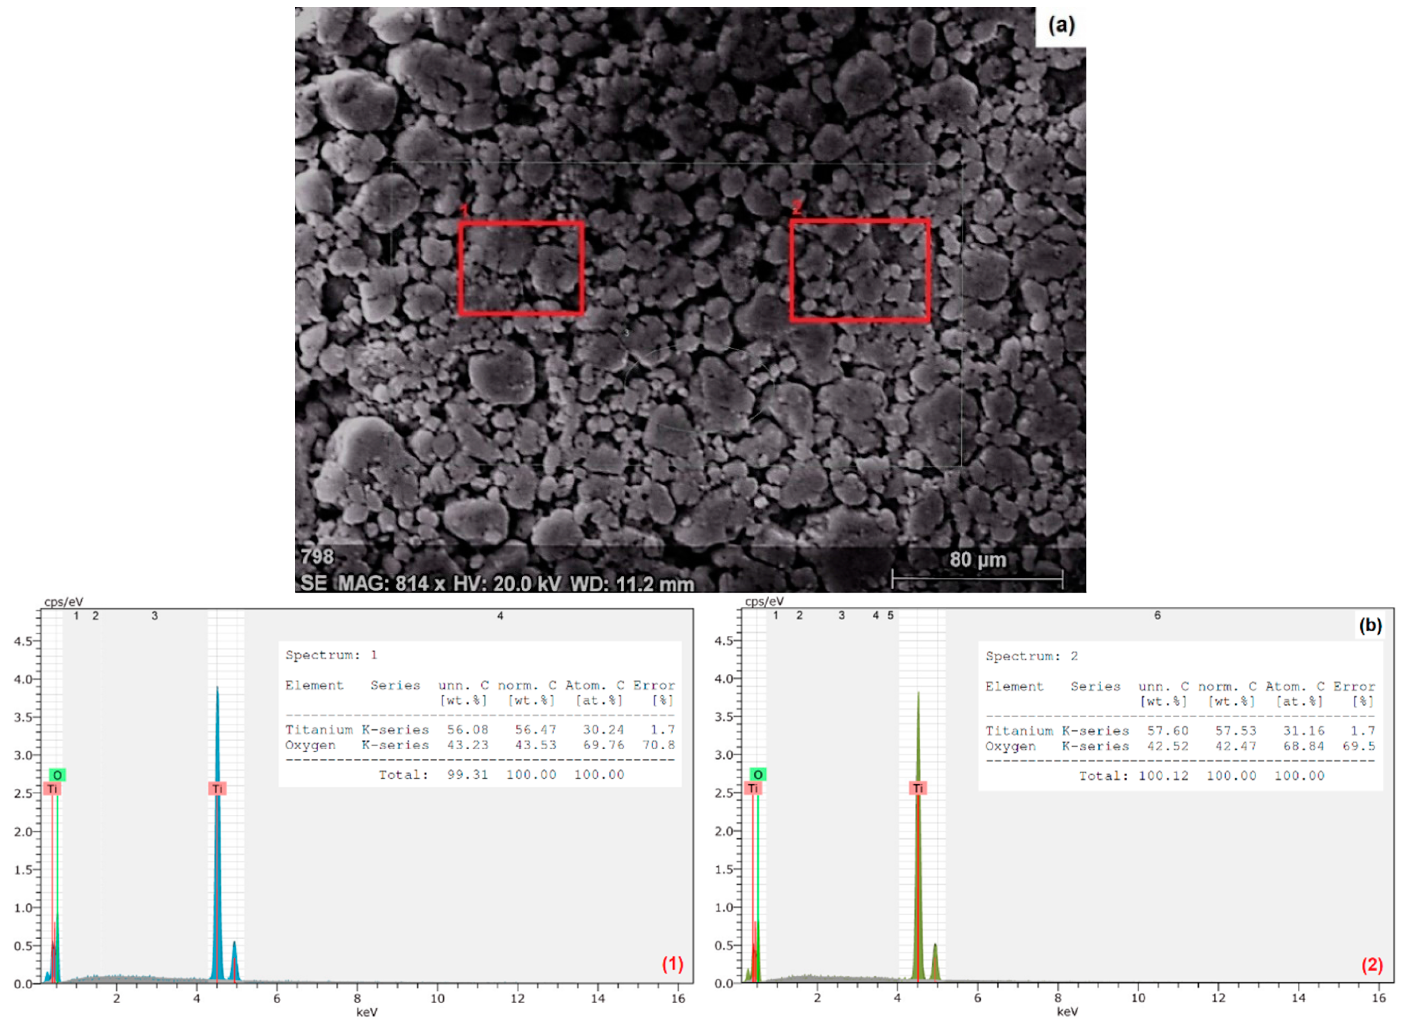This screenshot has width=1405, height=1033.
Task: Click the 'Spectrum: 1' title text
Action: tap(331, 655)
